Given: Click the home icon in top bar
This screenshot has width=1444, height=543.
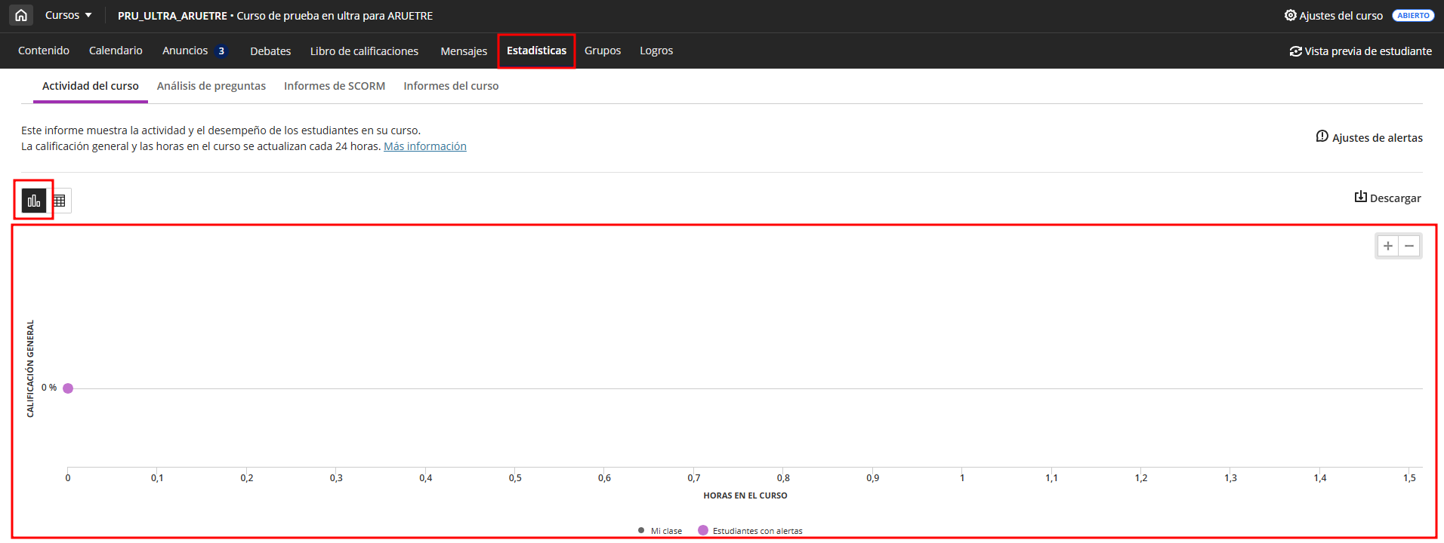Looking at the screenshot, I should [x=21, y=15].
